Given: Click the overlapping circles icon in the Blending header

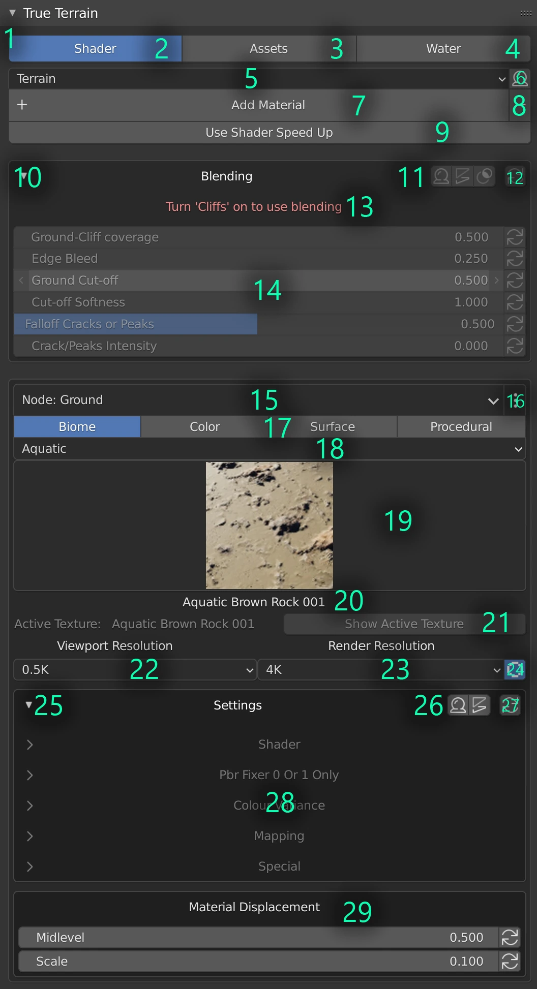Looking at the screenshot, I should pyautogui.click(x=484, y=176).
